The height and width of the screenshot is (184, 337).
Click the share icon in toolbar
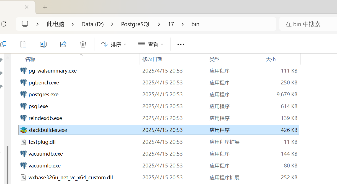click(x=63, y=44)
